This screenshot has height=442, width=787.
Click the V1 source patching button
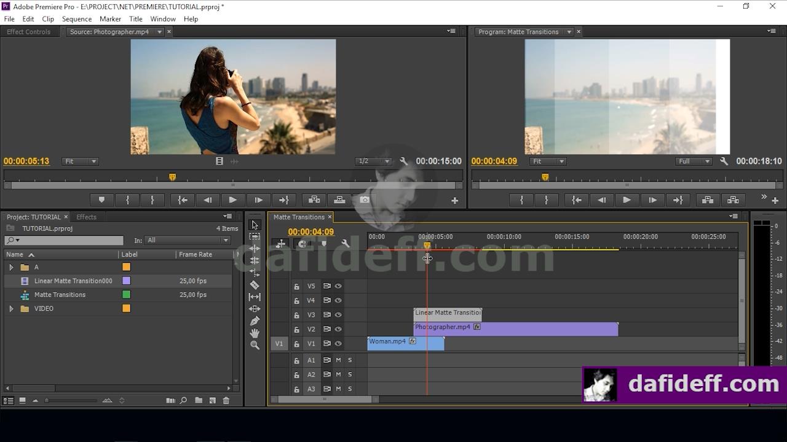(x=279, y=344)
